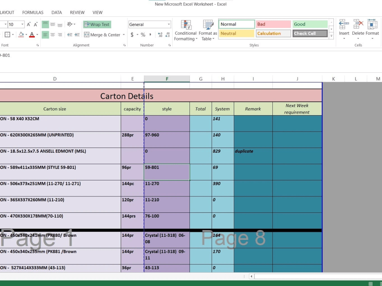This screenshot has height=286, width=382.
Task: Click the Increase Font Size icon
Action: click(x=29, y=24)
